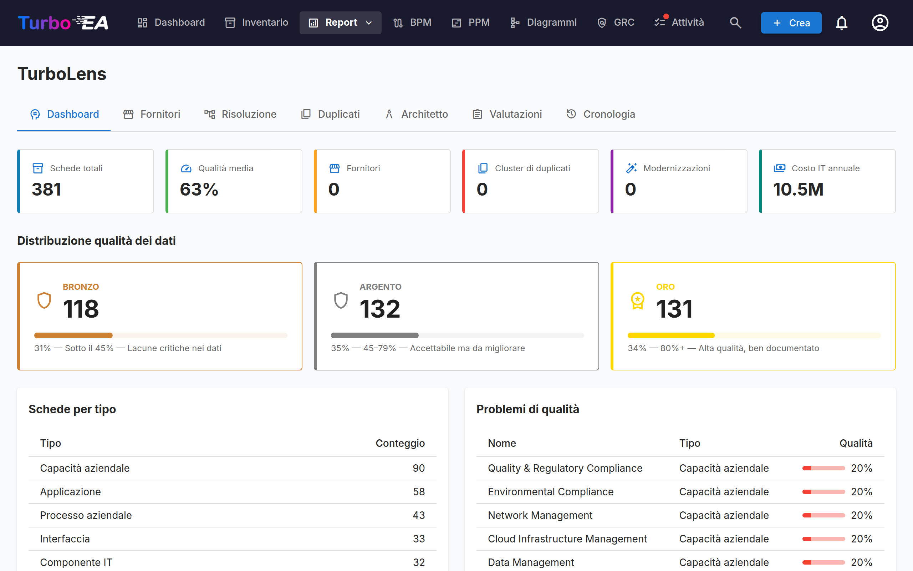
Task: Select the Capacità aziendale type row
Action: pos(233,468)
